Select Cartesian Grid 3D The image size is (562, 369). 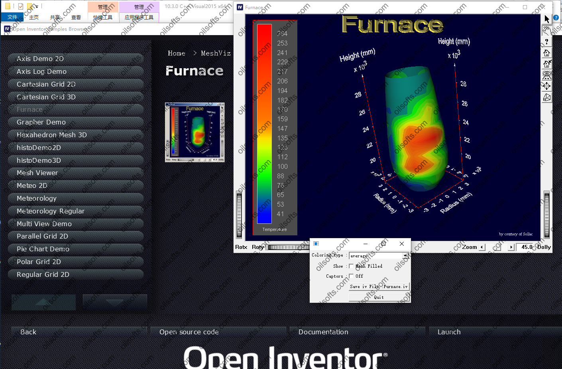pos(76,97)
